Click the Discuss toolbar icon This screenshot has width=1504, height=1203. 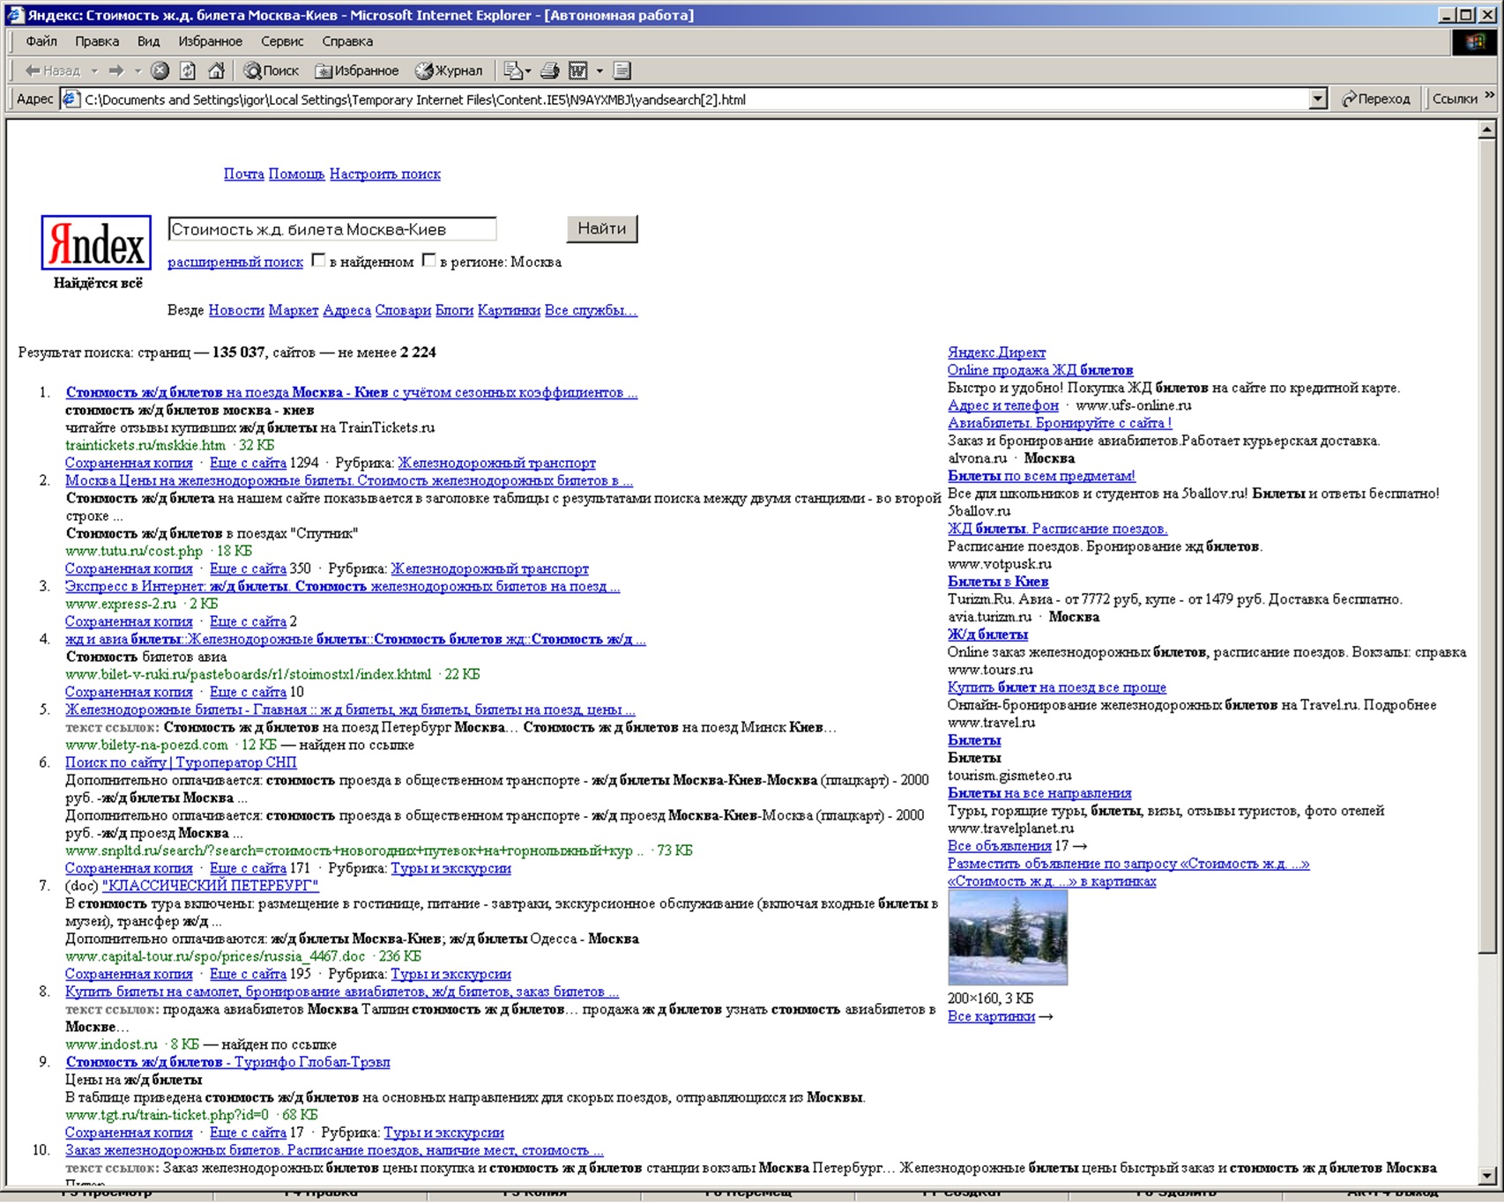click(622, 71)
